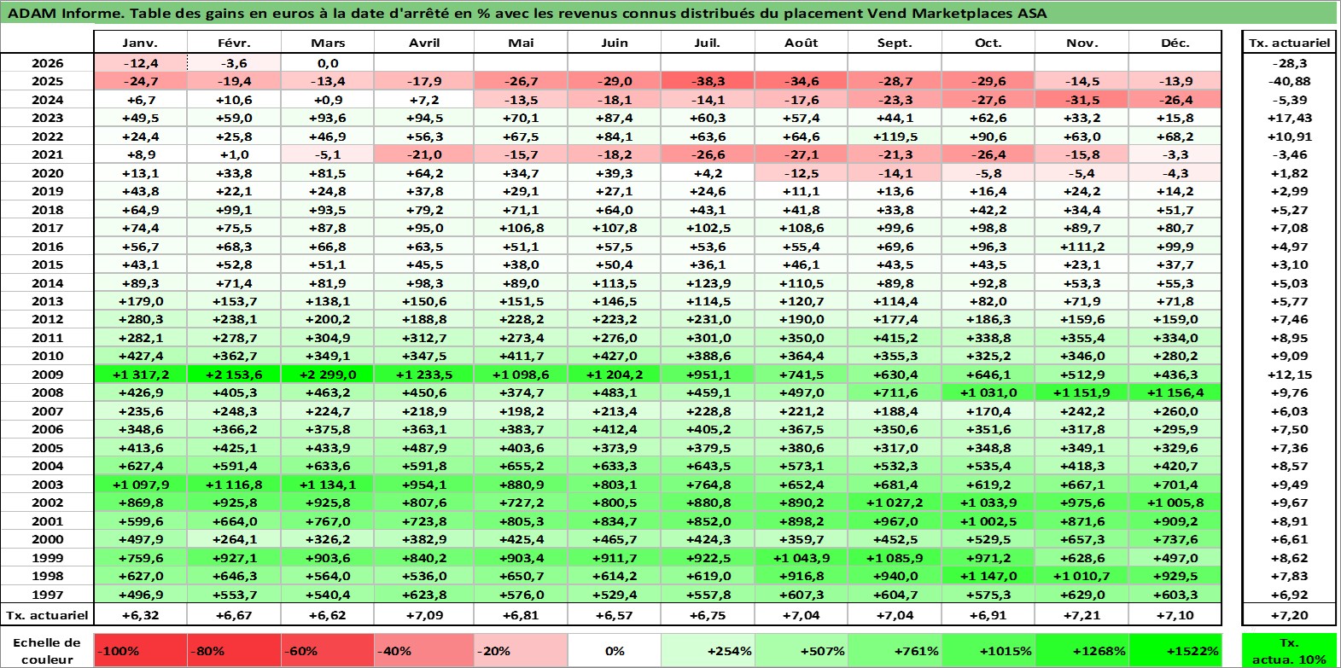Click the 'Tx. actuariel' right column header

[1289, 43]
